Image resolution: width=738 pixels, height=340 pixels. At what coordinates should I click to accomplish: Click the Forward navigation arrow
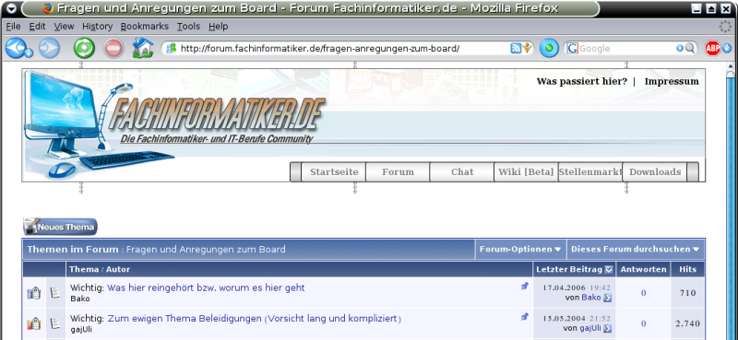click(x=50, y=48)
